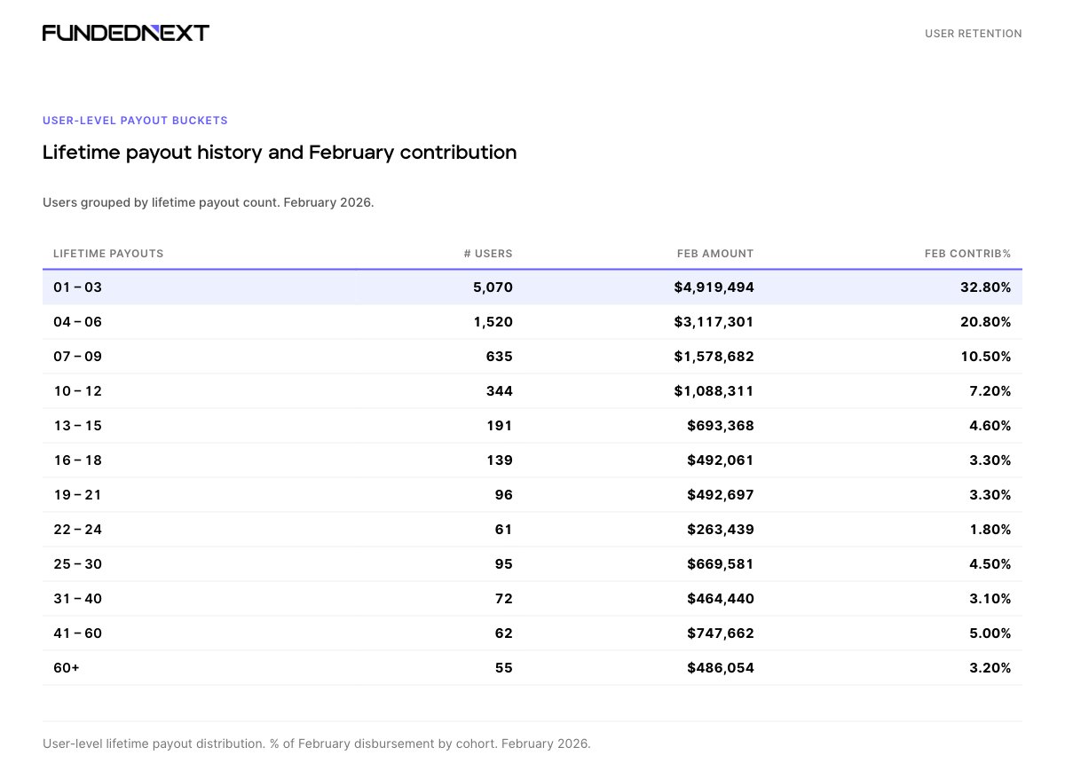Click the FundedNext logo
The width and height of the screenshot is (1065, 763).
(x=126, y=33)
